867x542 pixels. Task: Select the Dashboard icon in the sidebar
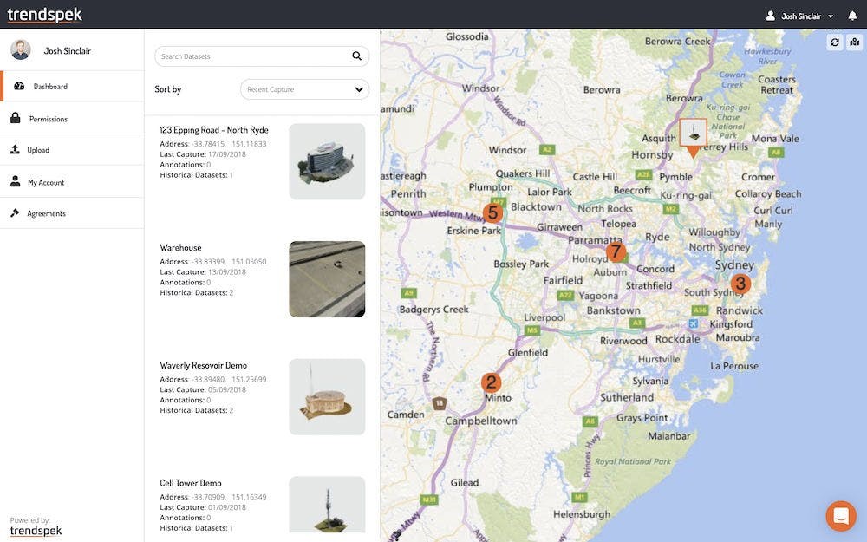(19, 86)
